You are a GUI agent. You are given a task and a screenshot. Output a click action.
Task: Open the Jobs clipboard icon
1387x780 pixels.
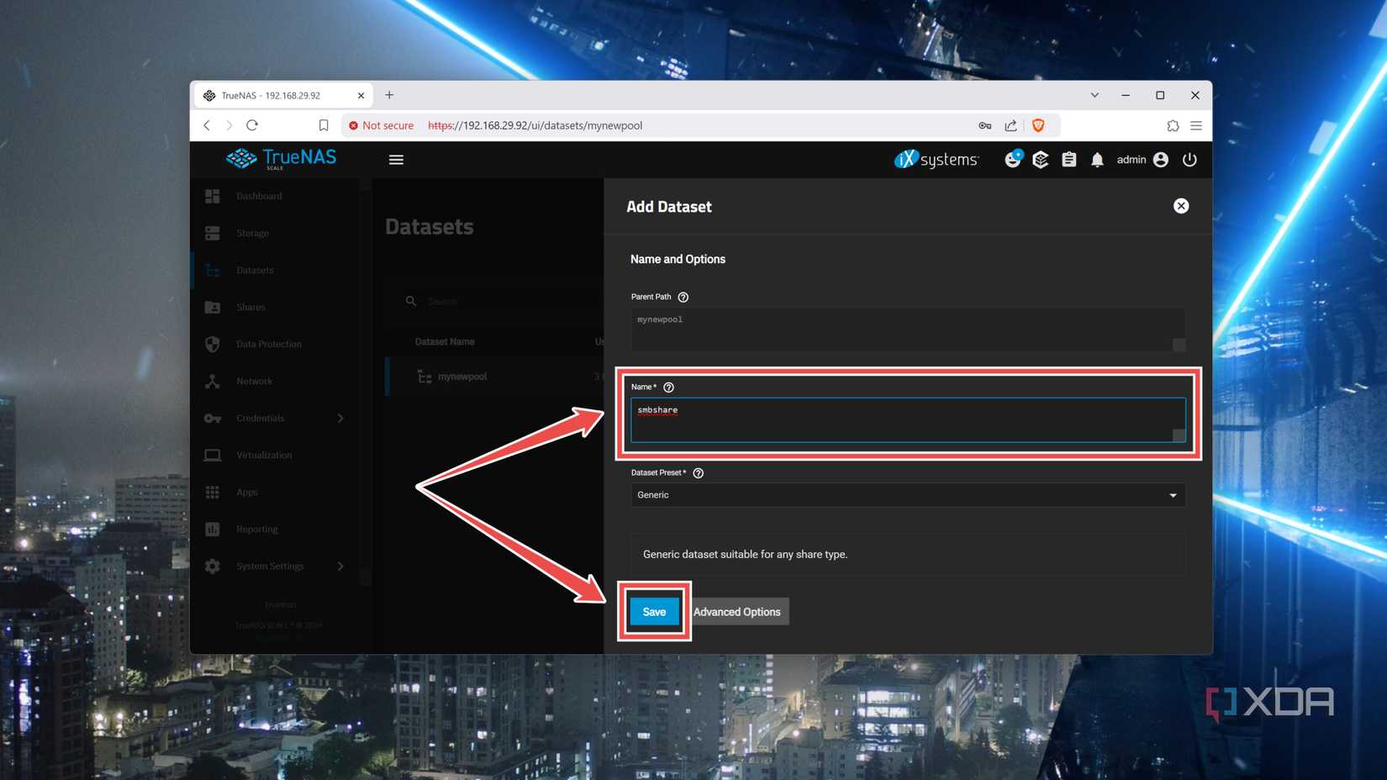pos(1069,160)
